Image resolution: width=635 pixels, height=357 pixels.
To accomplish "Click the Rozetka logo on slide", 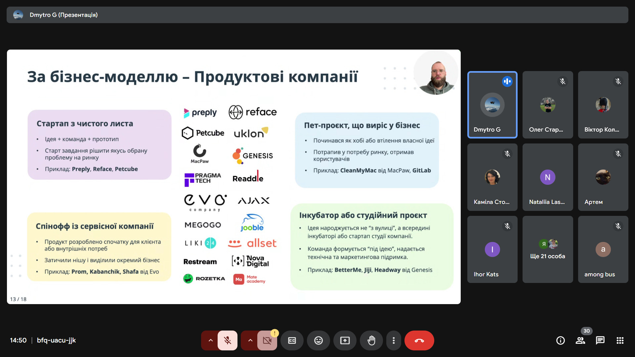I will [204, 279].
